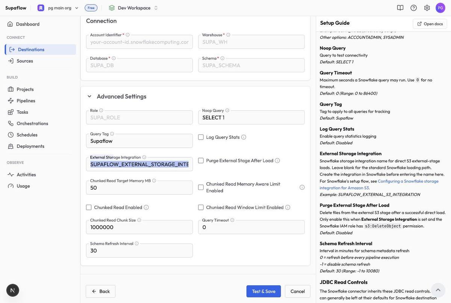The height and width of the screenshot is (303, 451).
Task: Show info tooltip for Account Identifier
Action: 128,35
